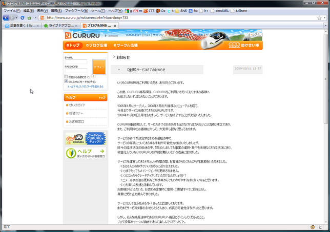This screenshot has height=232, width=330.
Task: Go forward with the Forward arrow button
Action: point(12,18)
